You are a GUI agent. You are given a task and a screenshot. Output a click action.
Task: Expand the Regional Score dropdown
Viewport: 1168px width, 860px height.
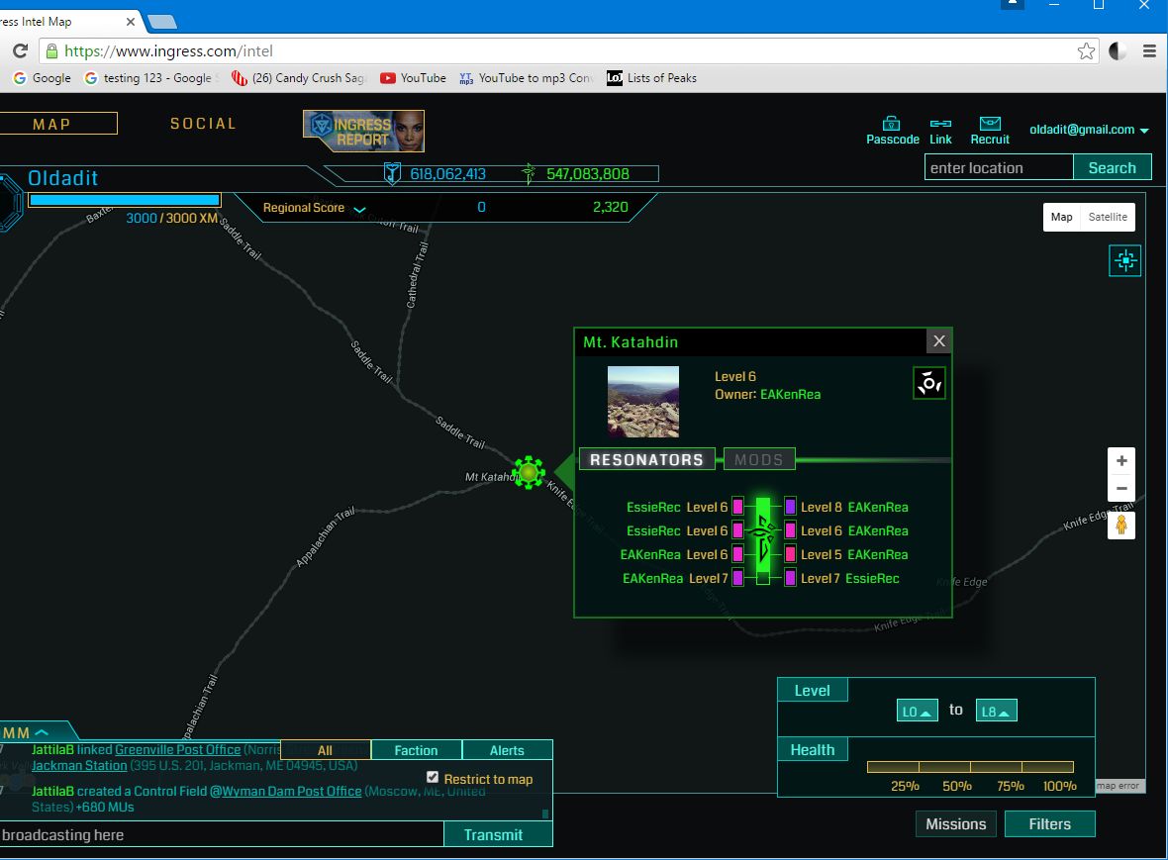coord(359,209)
